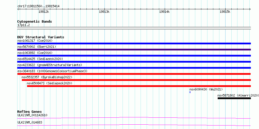Click the 19813k ruler tick label
This screenshot has width=259, height=129.
click(104, 12)
